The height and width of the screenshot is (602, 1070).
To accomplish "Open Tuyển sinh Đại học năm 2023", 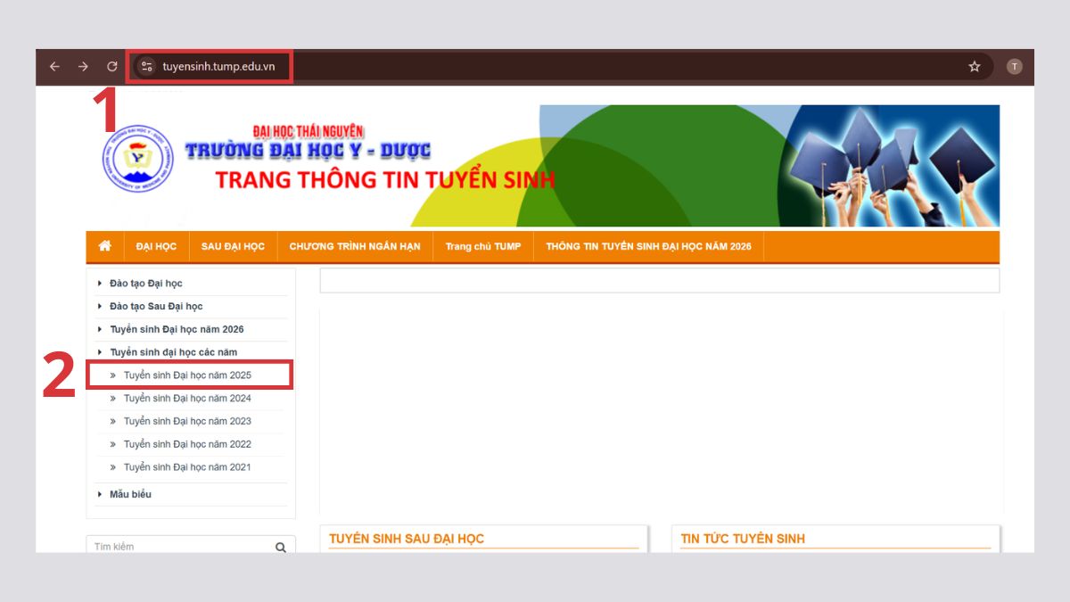I will [x=187, y=421].
